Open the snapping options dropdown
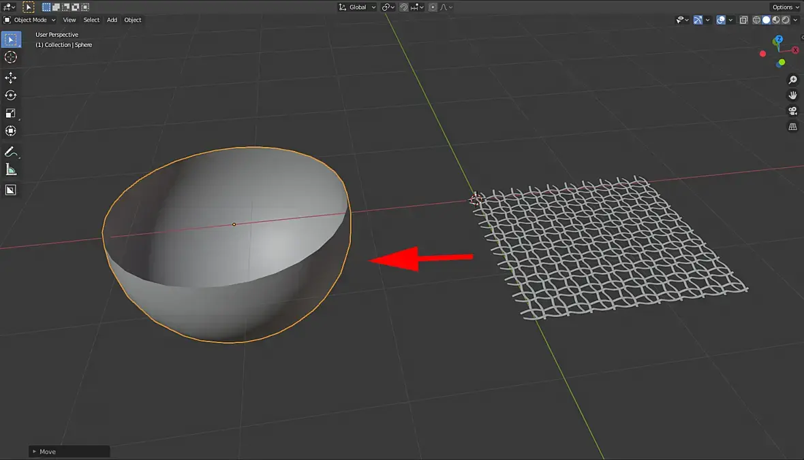804x460 pixels. [417, 7]
